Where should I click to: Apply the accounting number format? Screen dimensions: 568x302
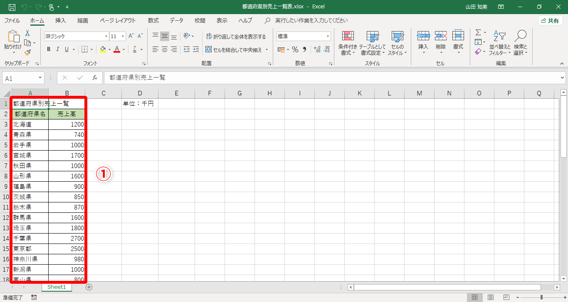point(281,49)
